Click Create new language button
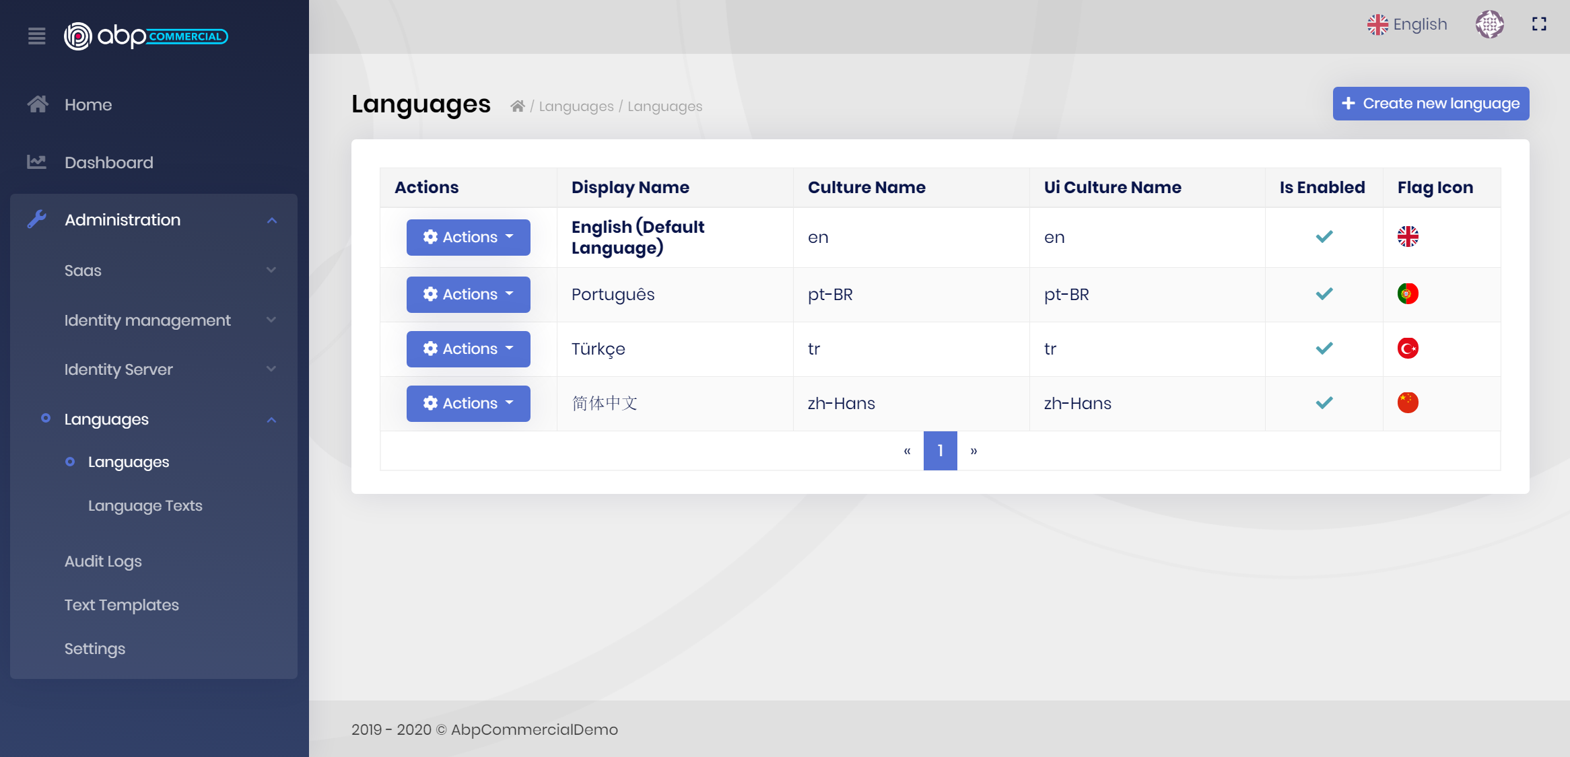1570x757 pixels. point(1430,103)
